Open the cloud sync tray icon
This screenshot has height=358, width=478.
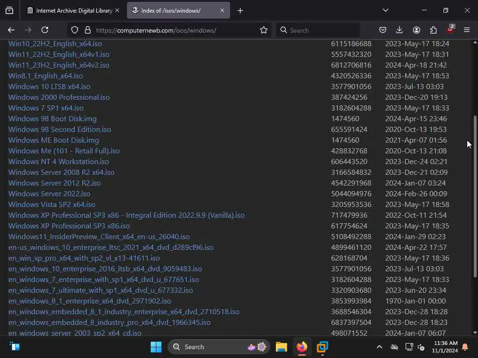[x=394, y=347]
